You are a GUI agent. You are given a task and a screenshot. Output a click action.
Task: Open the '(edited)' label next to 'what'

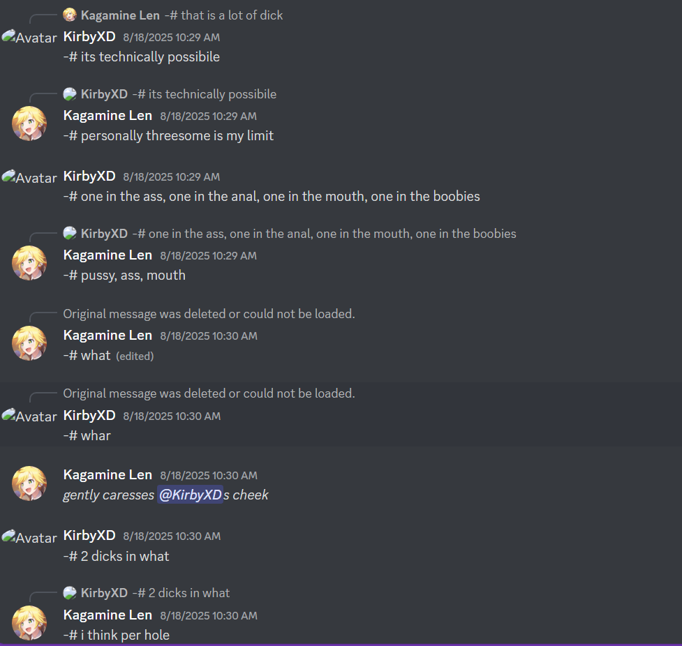coord(135,356)
